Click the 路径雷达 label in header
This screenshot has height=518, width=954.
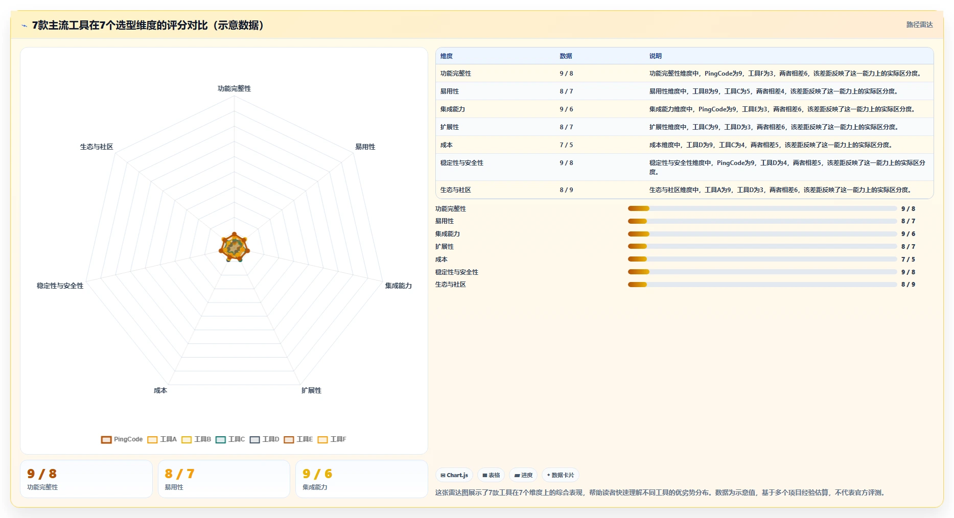[x=920, y=25]
